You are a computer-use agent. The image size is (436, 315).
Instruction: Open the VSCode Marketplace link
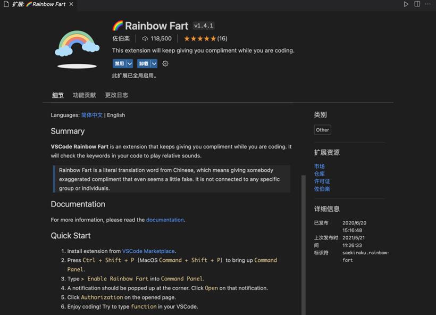click(148, 251)
